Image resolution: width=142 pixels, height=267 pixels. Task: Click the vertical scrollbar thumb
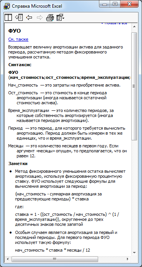point(134,86)
